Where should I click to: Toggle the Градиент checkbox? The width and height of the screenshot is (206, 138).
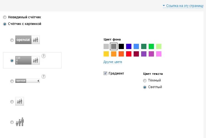(x=105, y=73)
